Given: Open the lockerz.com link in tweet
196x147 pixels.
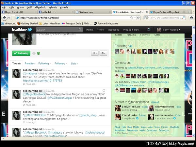Looking at the screenshot, I should tap(42, 81).
